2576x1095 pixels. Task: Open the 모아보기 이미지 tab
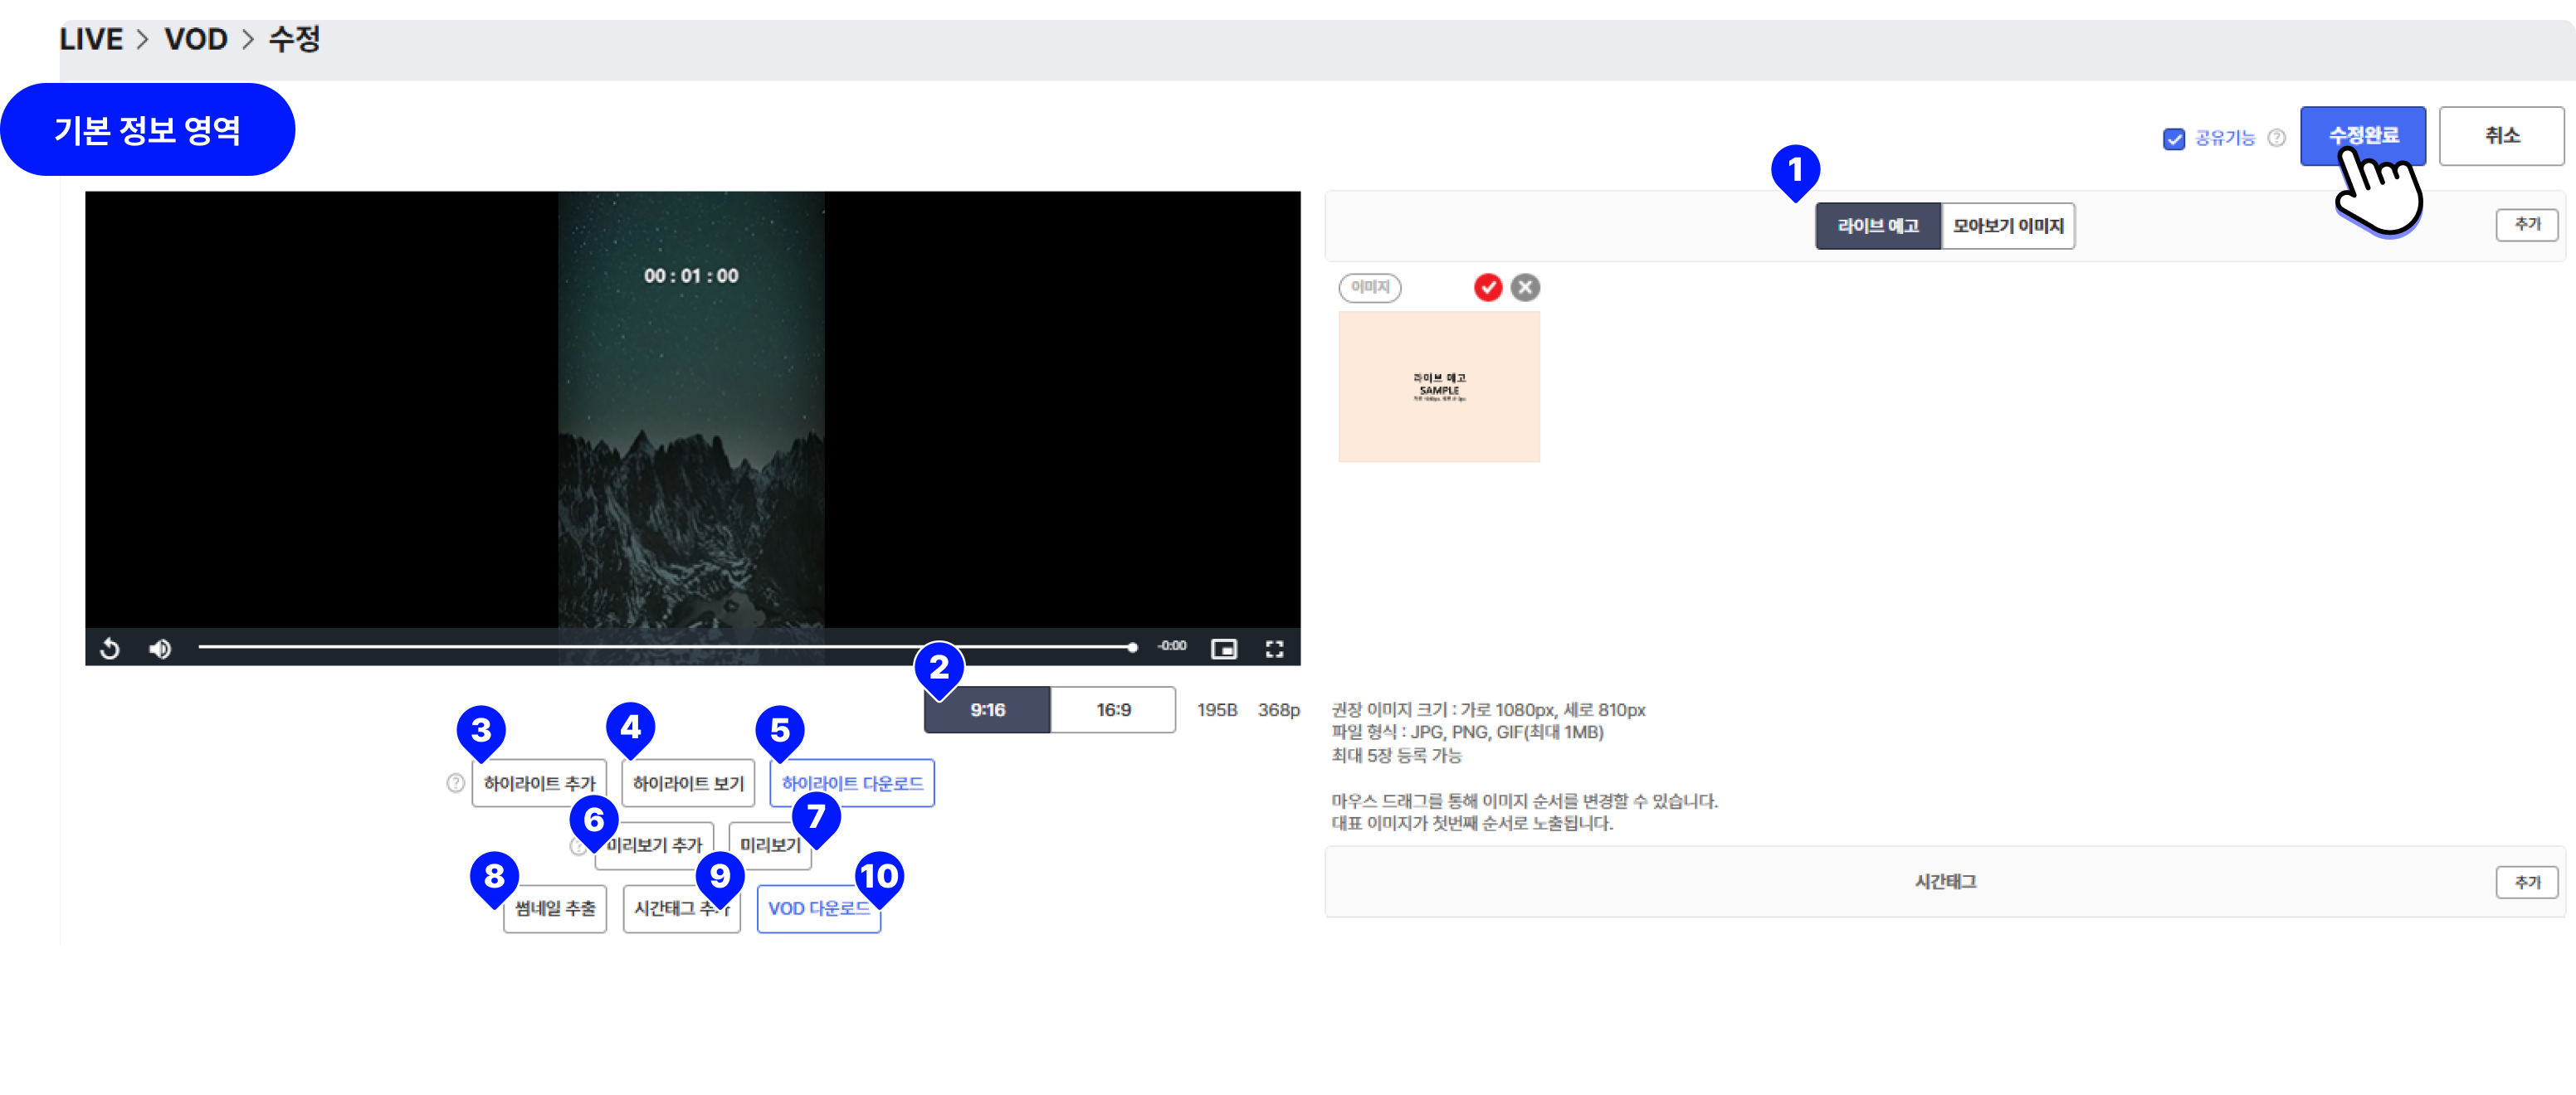[2007, 226]
